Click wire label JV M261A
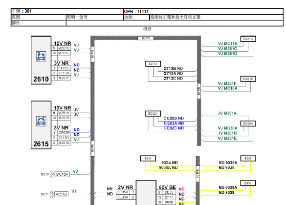Viewport: 286px width, 205px height. [x=227, y=113]
